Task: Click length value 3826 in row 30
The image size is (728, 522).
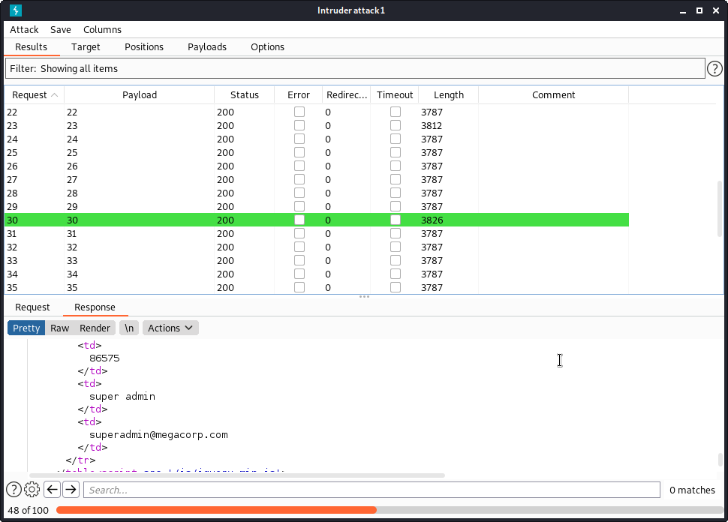Action: tap(432, 220)
